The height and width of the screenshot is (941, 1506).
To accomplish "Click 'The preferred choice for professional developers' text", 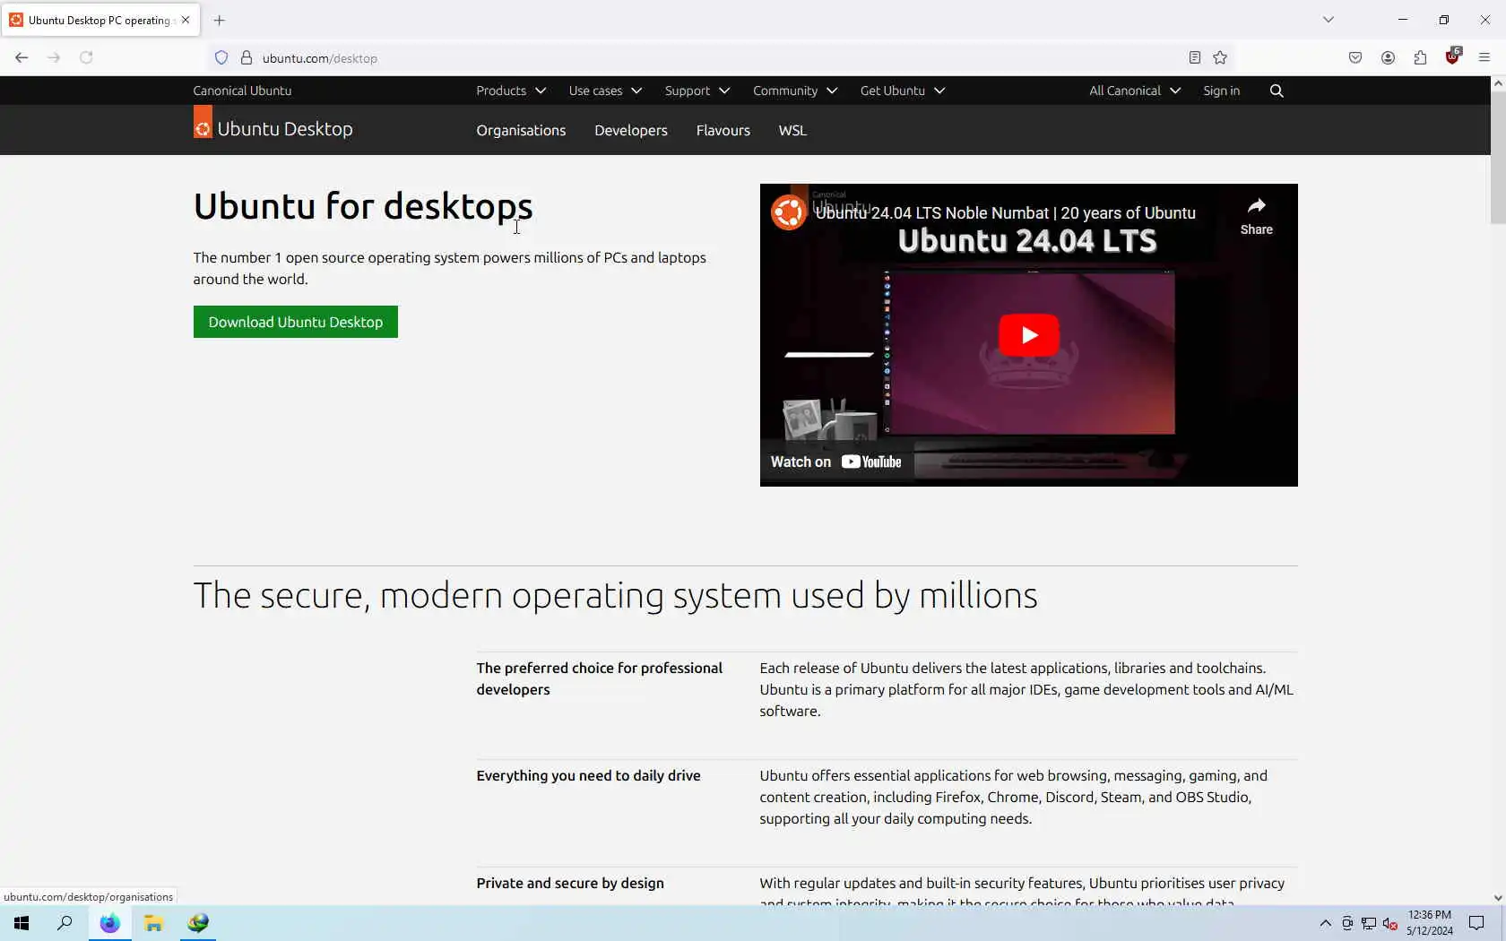I will click(599, 678).
